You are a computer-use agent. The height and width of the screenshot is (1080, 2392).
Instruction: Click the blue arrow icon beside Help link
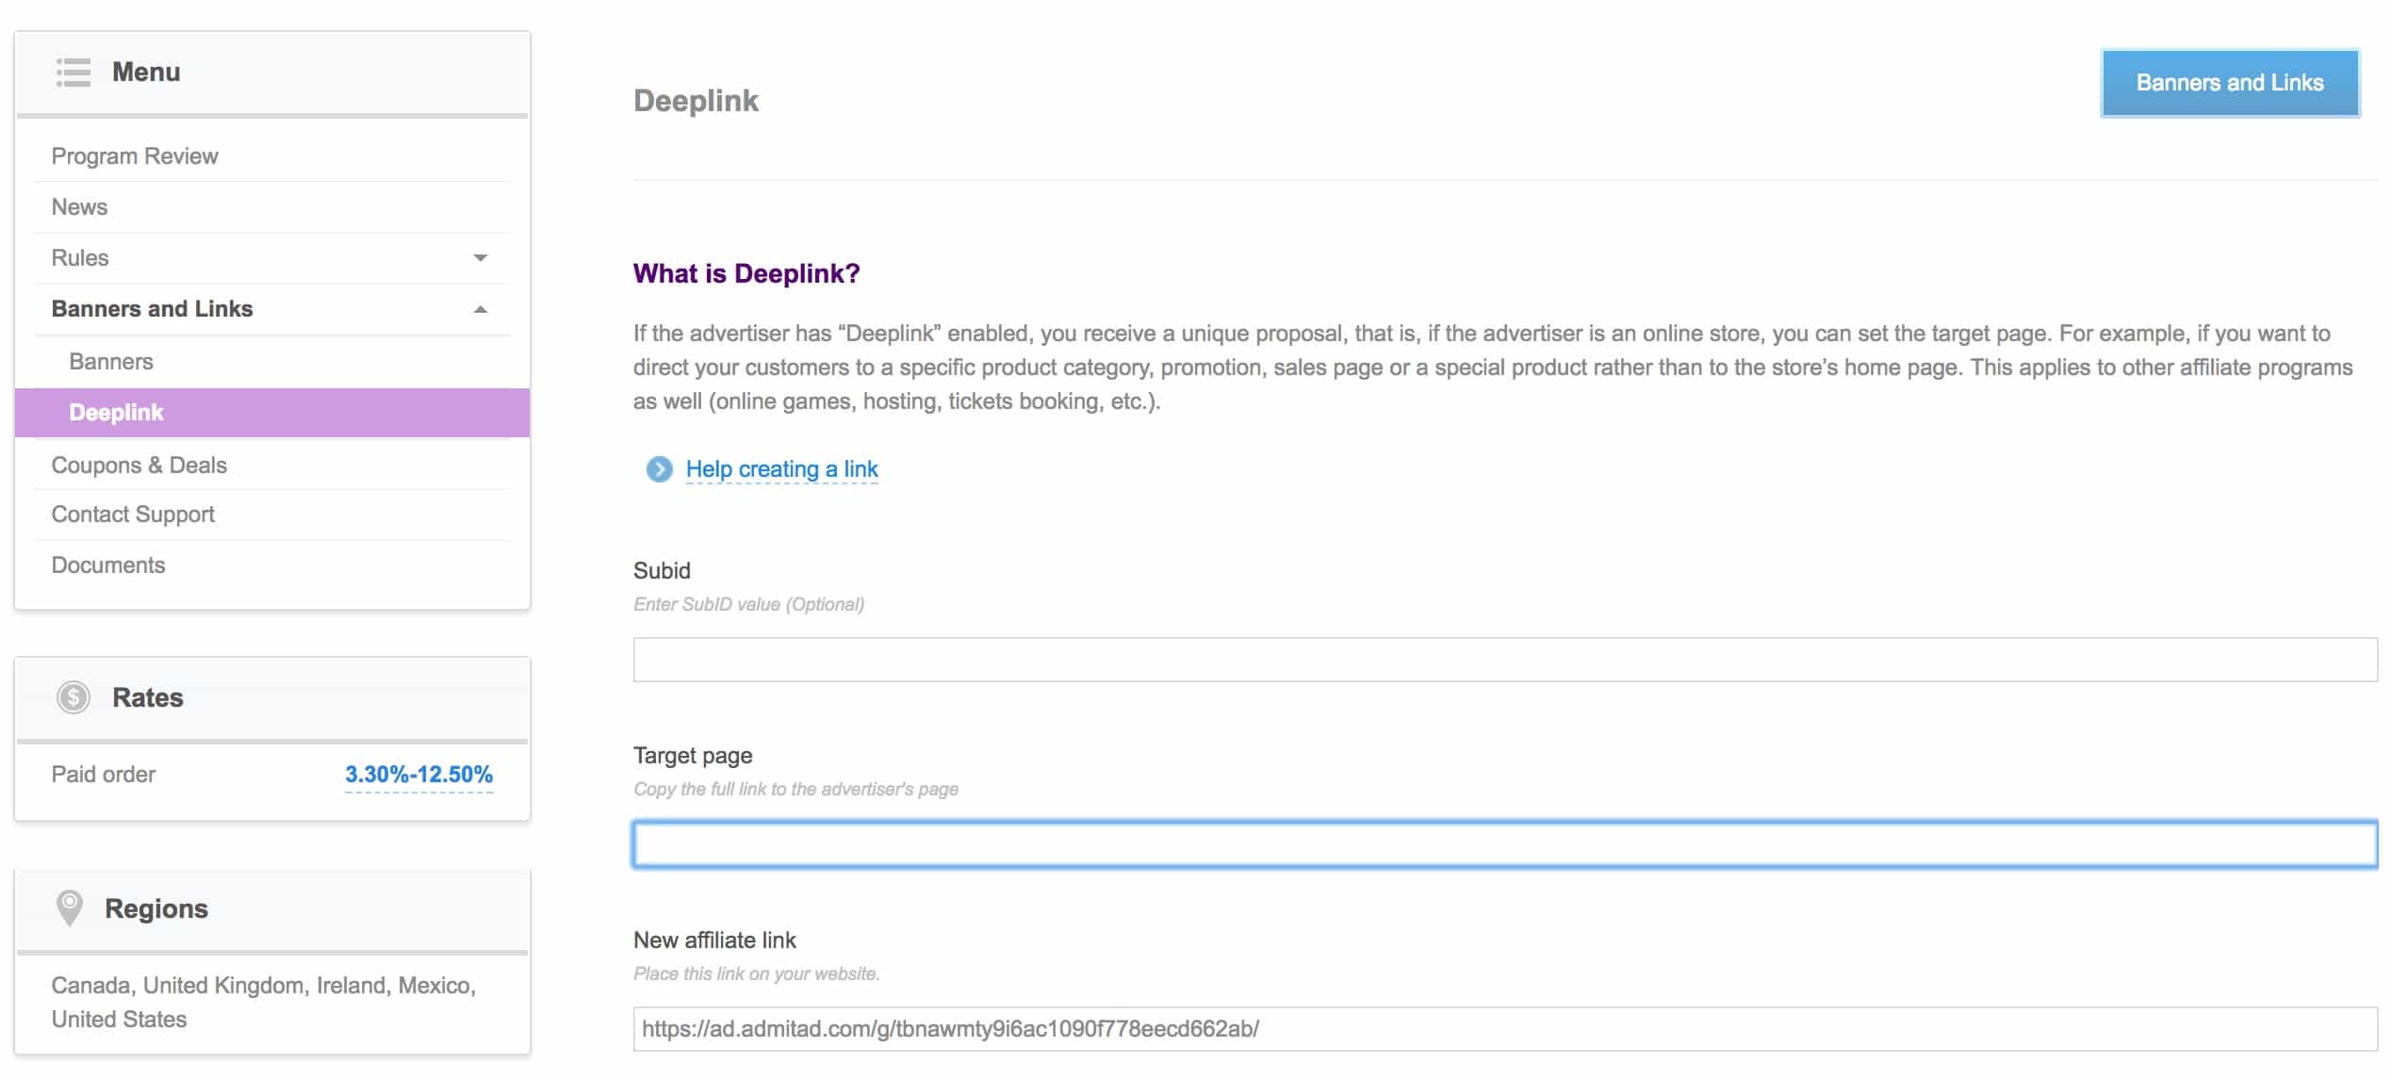[659, 468]
